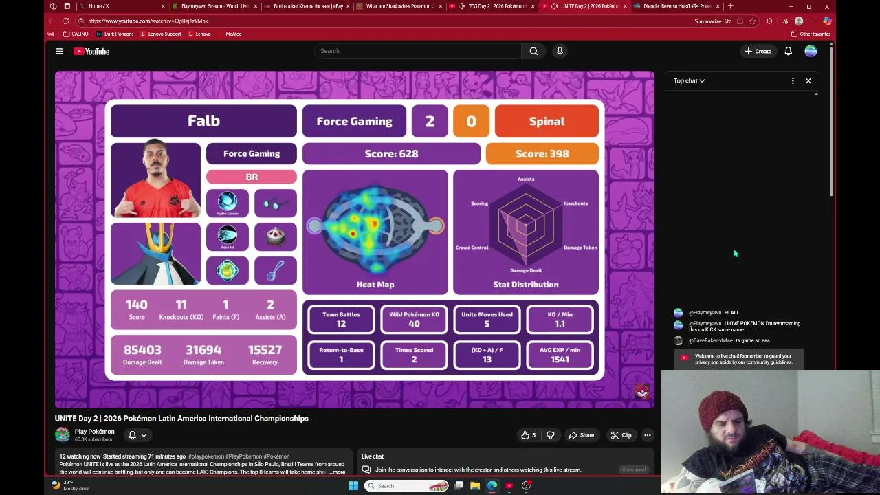Open more actions ellipsis under video
The width and height of the screenshot is (880, 495).
(x=647, y=435)
